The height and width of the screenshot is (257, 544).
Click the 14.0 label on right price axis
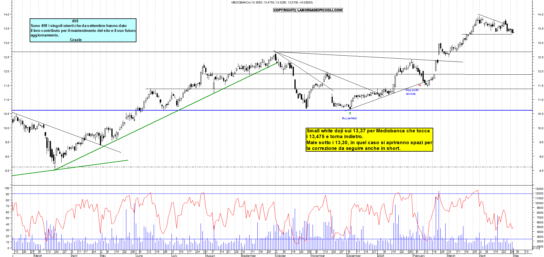point(540,14)
